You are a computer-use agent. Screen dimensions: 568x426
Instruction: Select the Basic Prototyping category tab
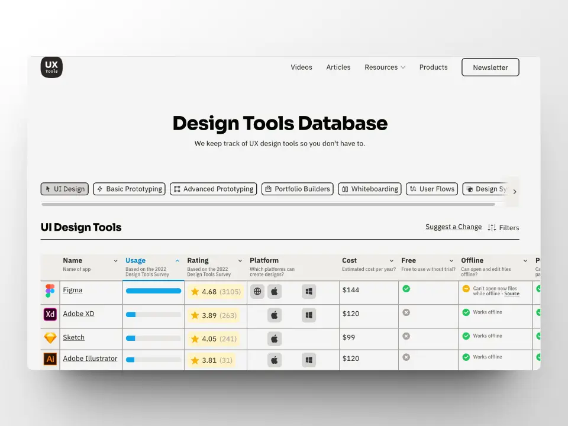pos(130,189)
